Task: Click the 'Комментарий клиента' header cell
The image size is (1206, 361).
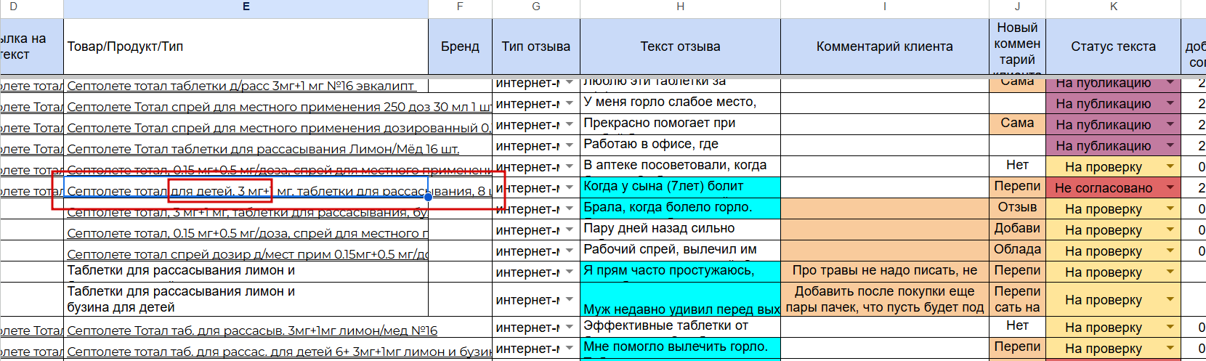Action: [885, 46]
